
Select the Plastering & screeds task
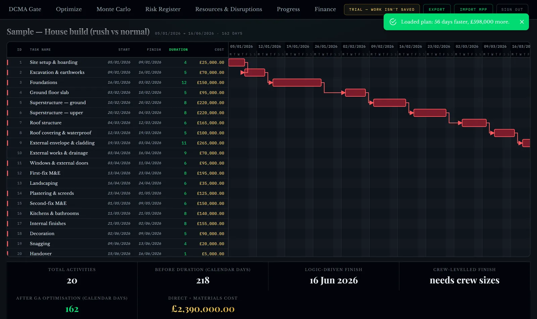click(52, 193)
